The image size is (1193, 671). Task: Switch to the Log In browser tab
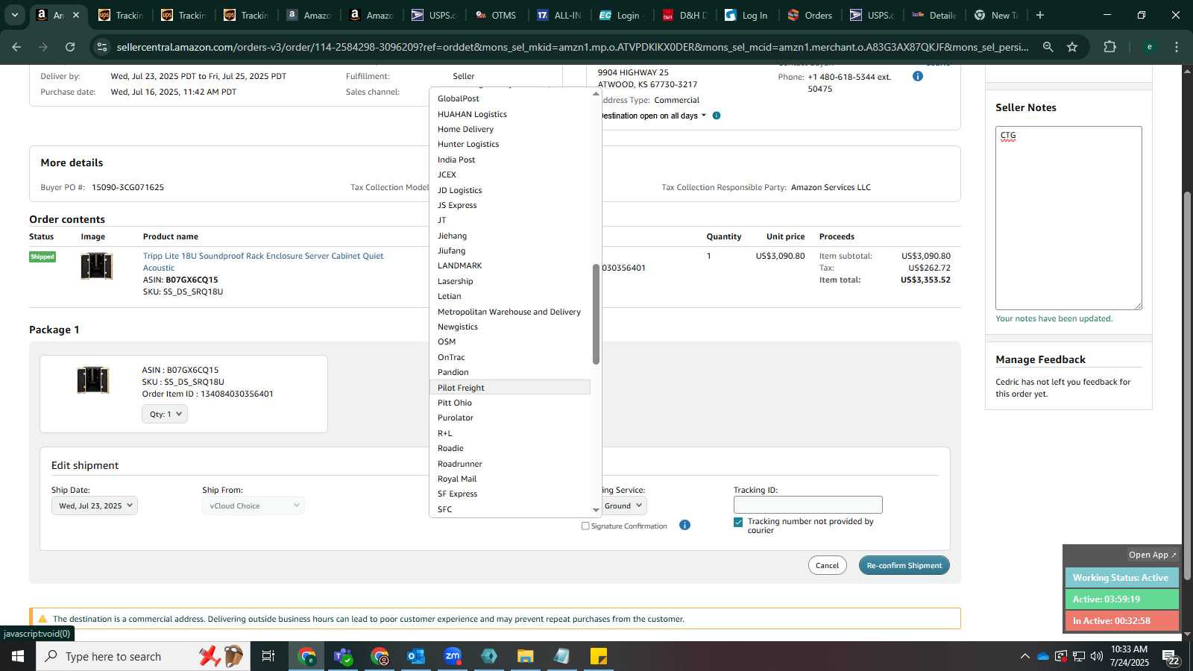pyautogui.click(x=747, y=15)
